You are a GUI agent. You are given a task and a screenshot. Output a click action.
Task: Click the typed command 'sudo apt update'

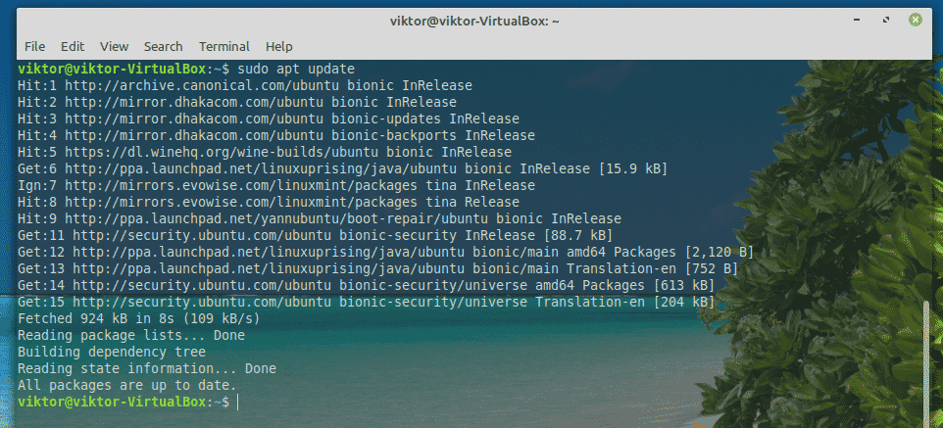(296, 69)
